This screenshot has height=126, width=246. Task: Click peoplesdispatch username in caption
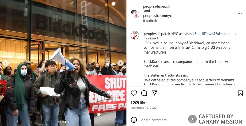[x=157, y=34]
